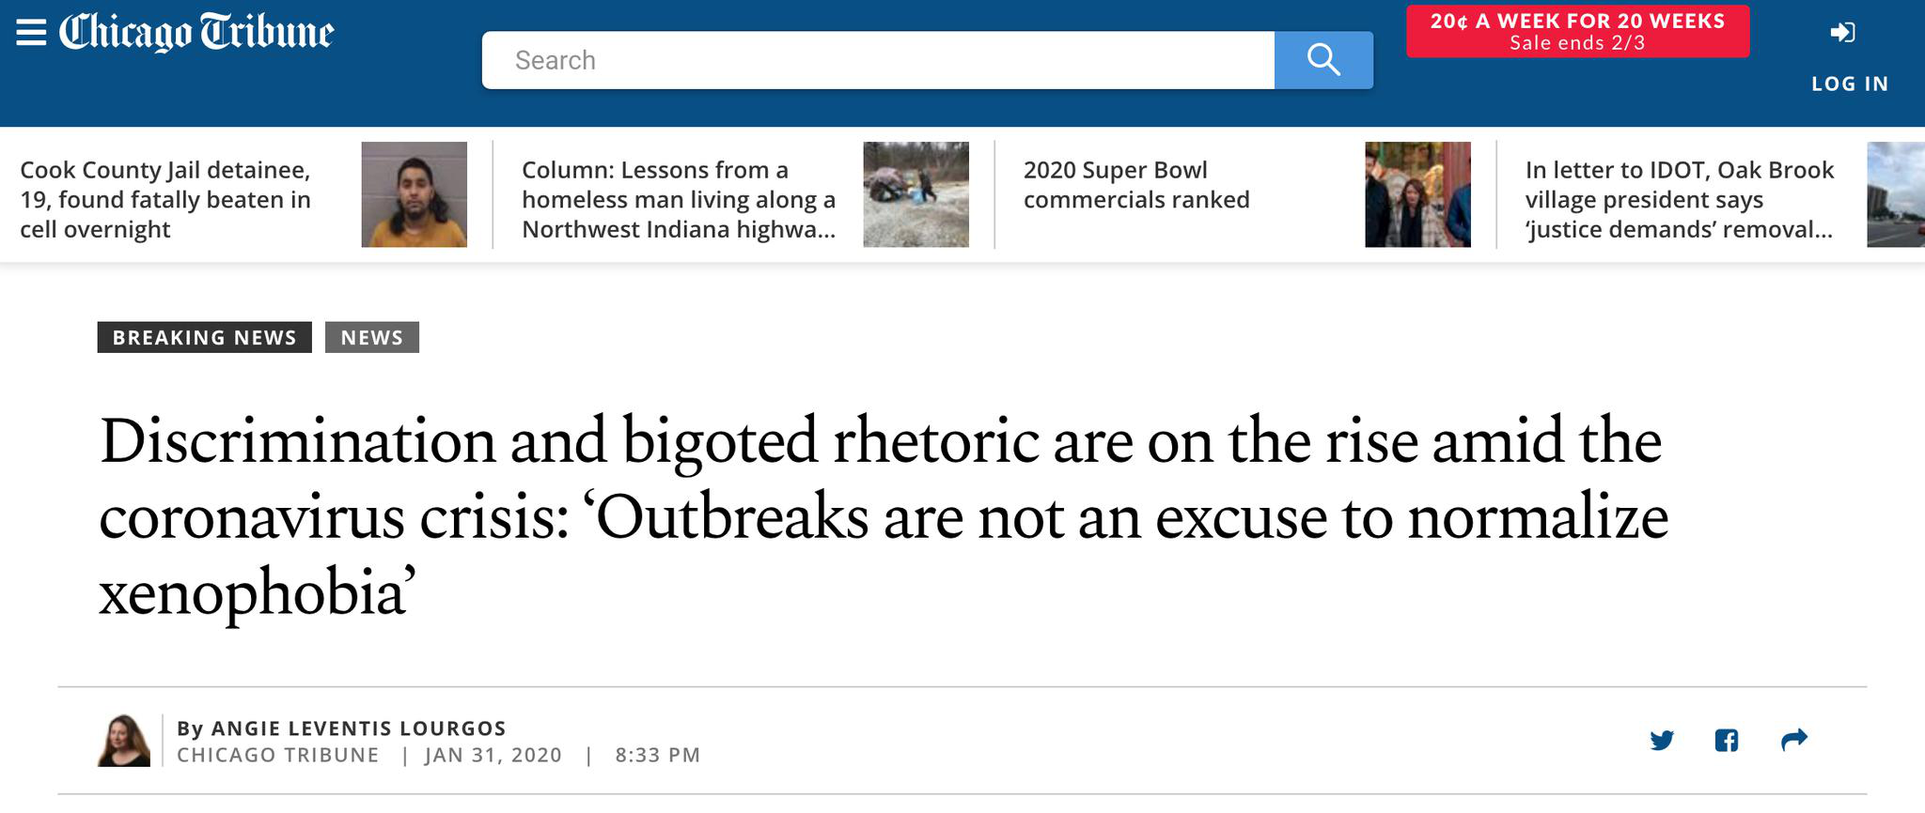This screenshot has height=813, width=1925.
Task: Open 2020 Super Bowl commercials ranked
Action: (x=1136, y=185)
